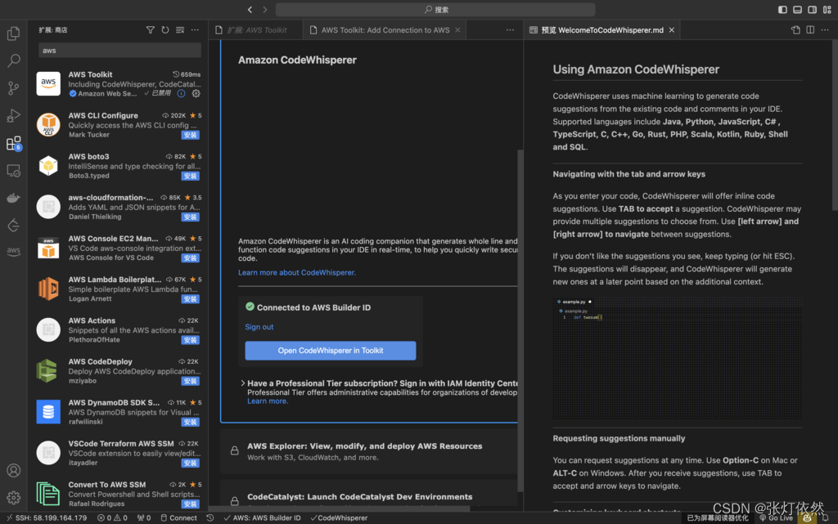Select the AWS Toolkit extension entry

tap(118, 83)
